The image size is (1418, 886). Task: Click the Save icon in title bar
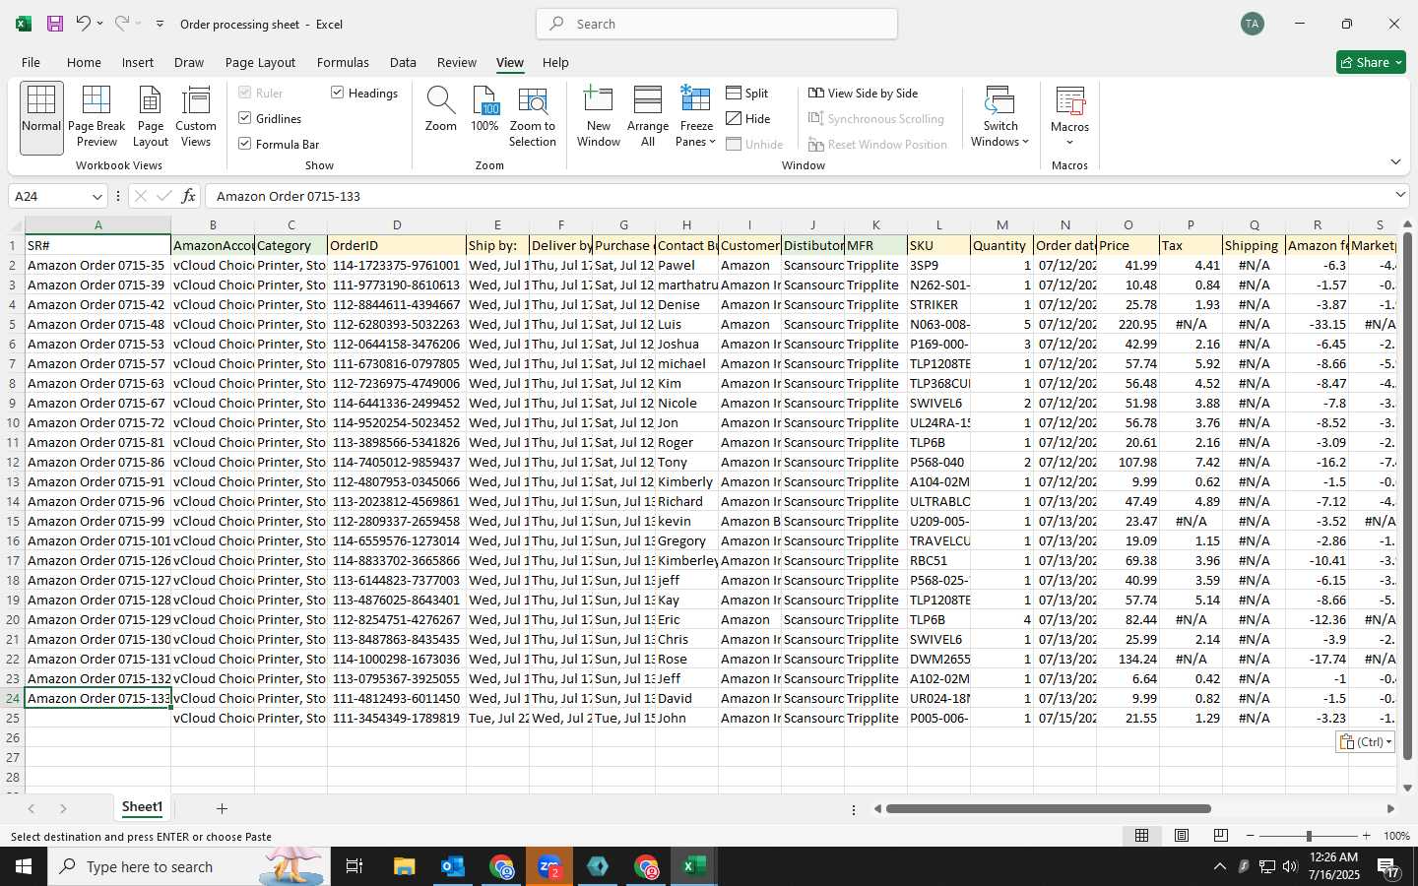tap(55, 24)
